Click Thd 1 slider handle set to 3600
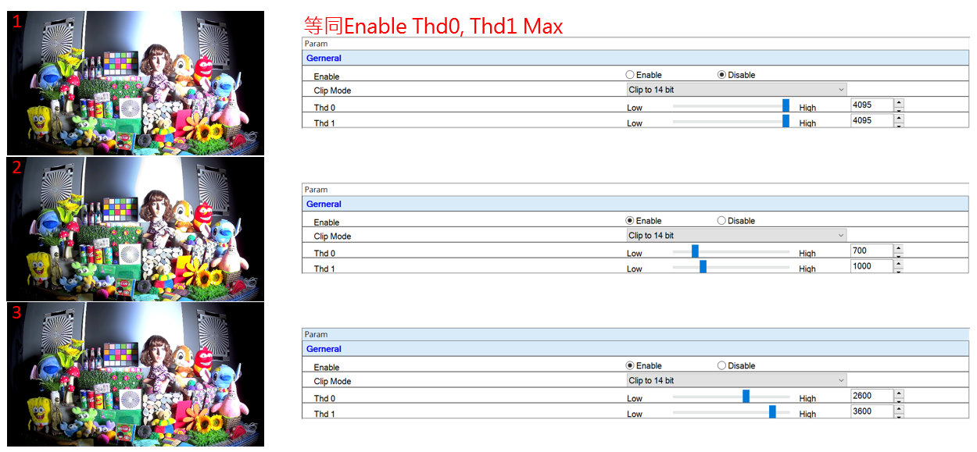Screen dimensions: 977x452 point(772,412)
